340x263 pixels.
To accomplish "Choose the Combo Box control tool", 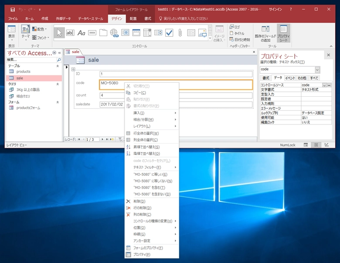I will [147, 33].
